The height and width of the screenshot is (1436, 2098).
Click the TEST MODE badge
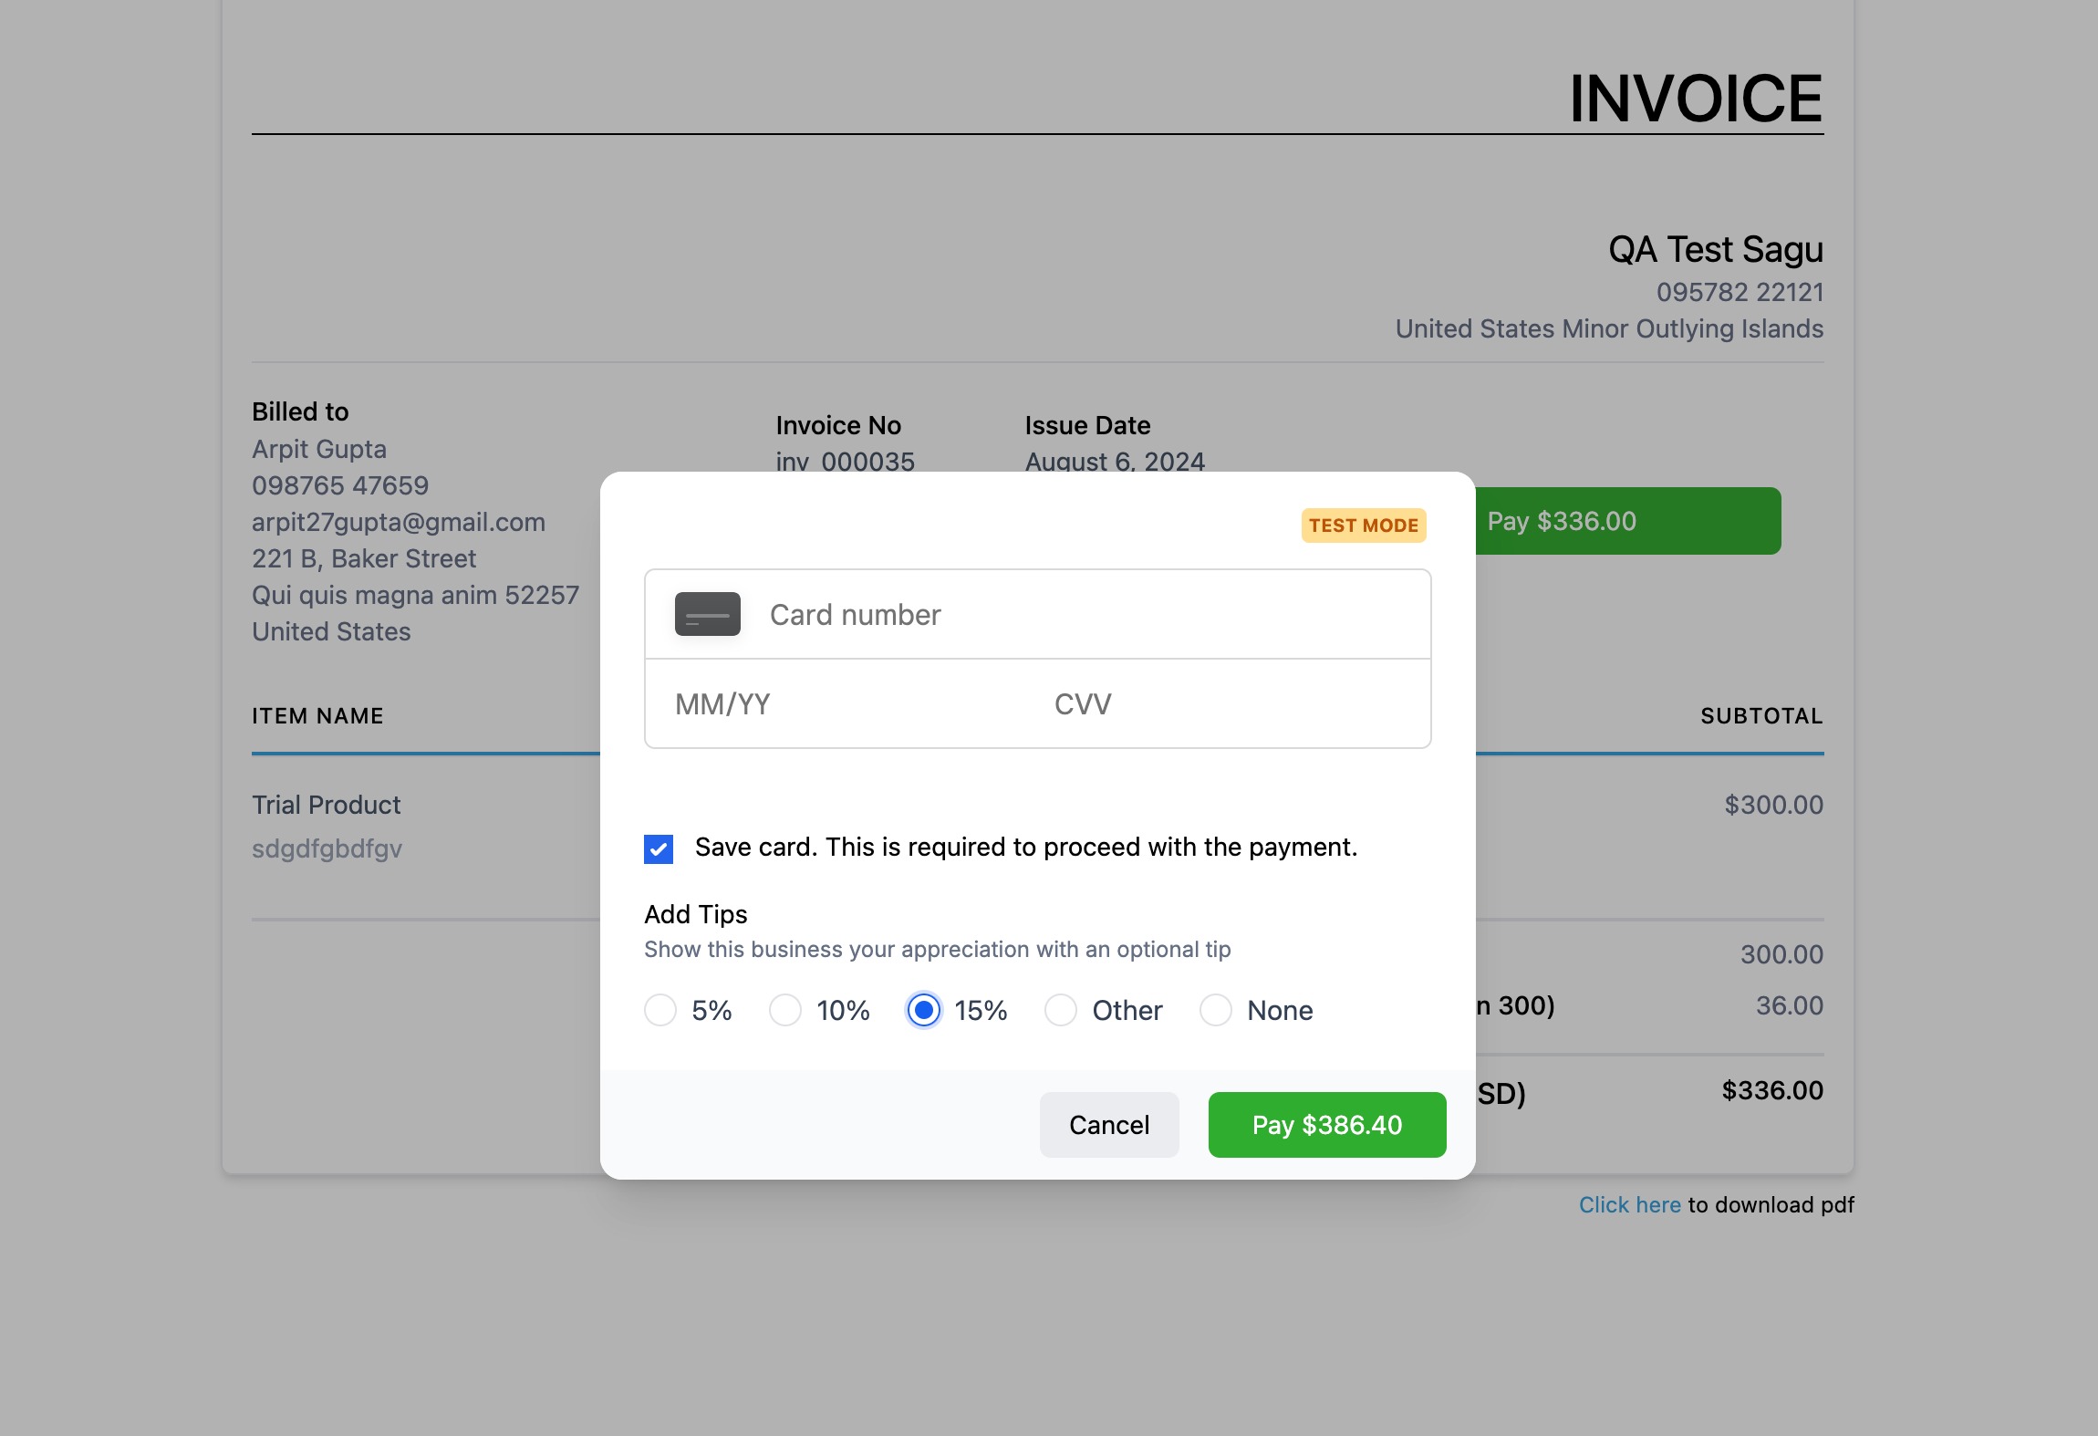click(1364, 525)
